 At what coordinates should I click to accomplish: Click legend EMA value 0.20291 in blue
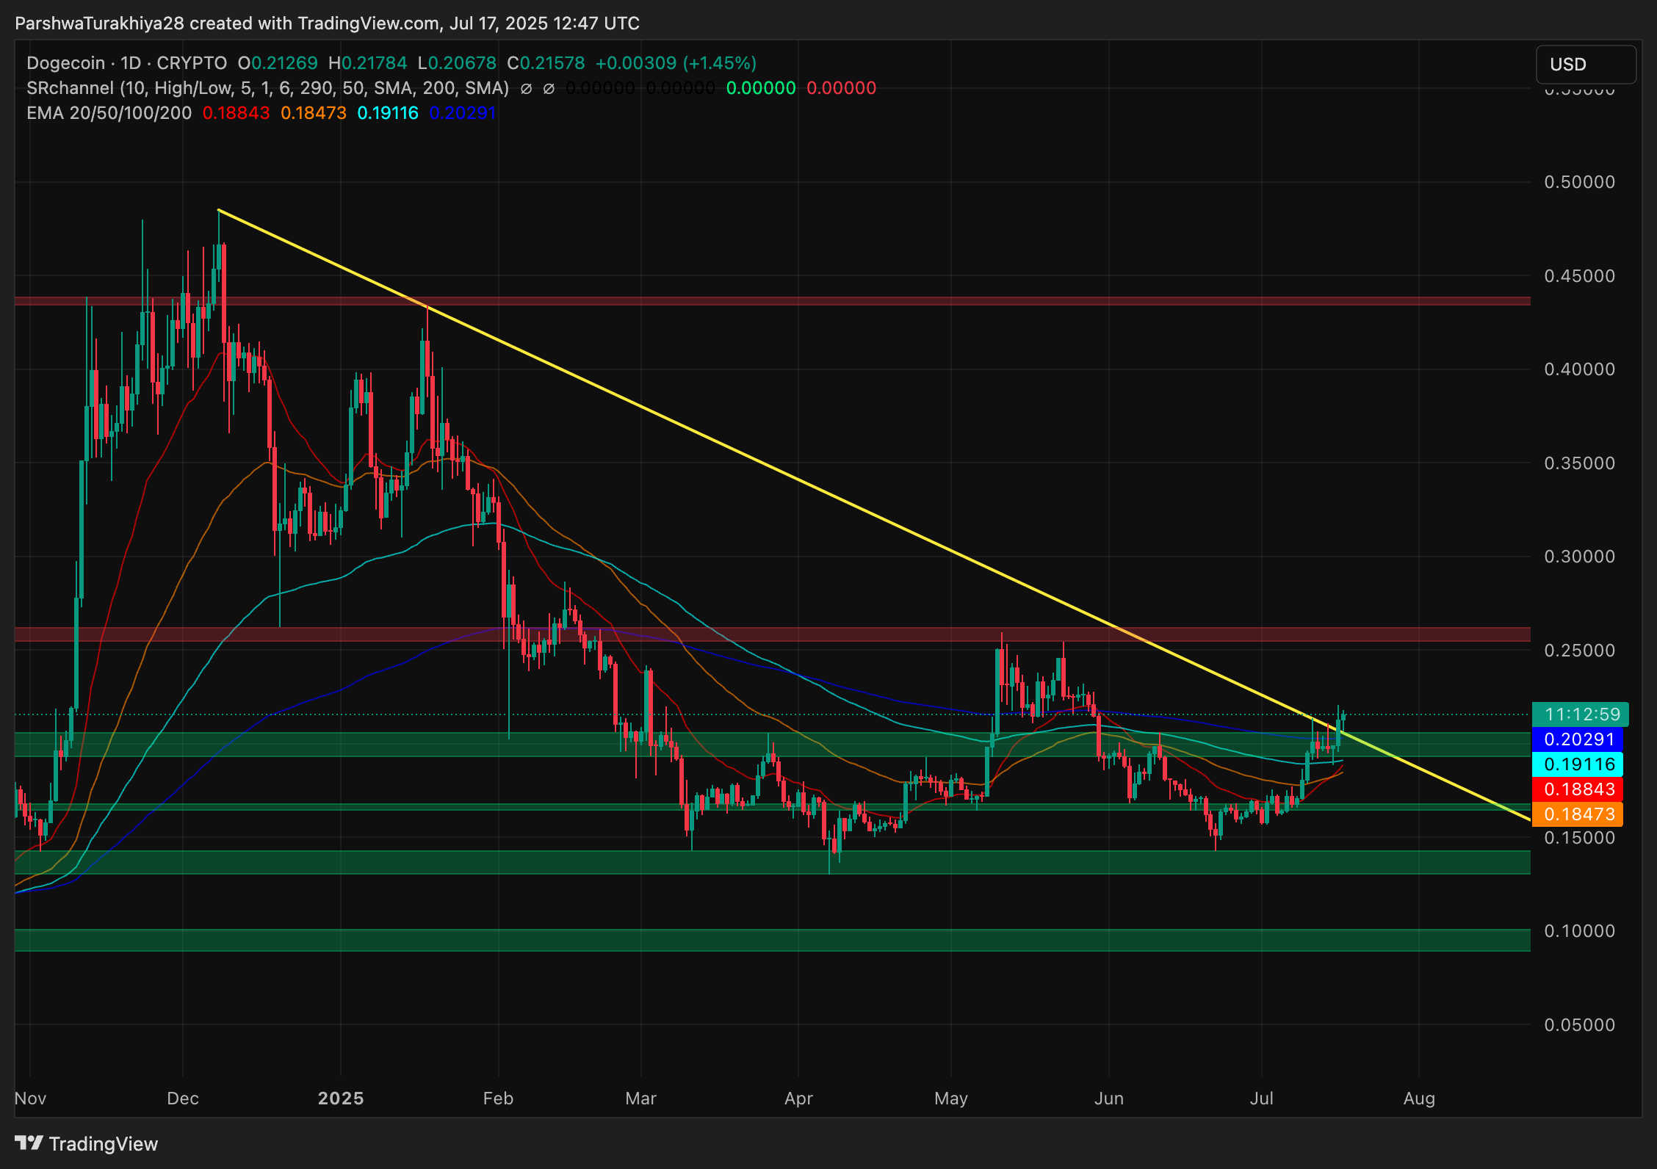[463, 113]
